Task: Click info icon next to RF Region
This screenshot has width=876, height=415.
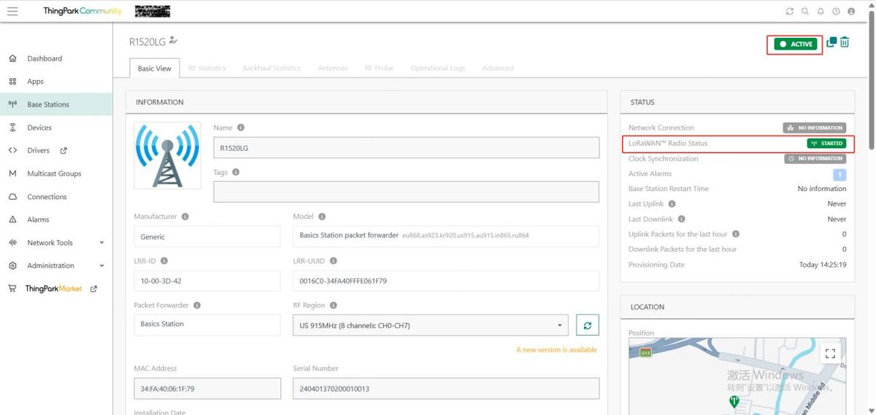Action: (x=334, y=306)
